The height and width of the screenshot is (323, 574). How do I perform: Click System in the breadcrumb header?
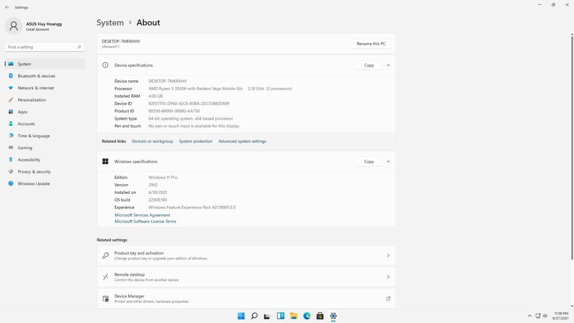(110, 22)
